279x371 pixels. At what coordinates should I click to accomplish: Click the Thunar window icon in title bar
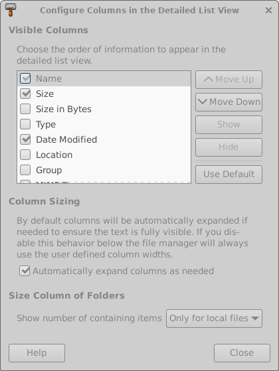[11, 10]
